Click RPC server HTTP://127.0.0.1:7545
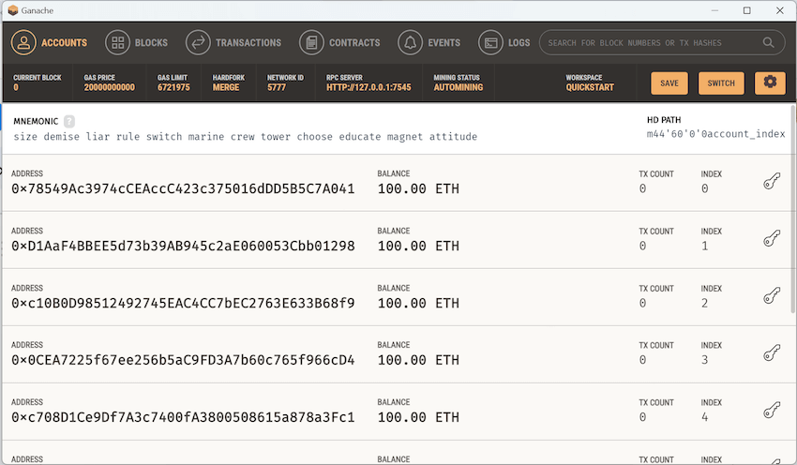This screenshot has height=465, width=797. pos(368,87)
